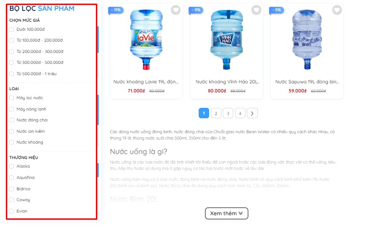Click the -5% discount badge
This screenshot has width=381, height=227.
276,10
